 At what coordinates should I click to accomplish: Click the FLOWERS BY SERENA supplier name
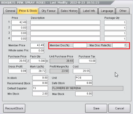[87, 88]
